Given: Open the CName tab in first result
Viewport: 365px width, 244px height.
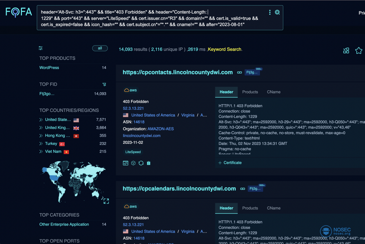Looking at the screenshot, I should (x=274, y=92).
